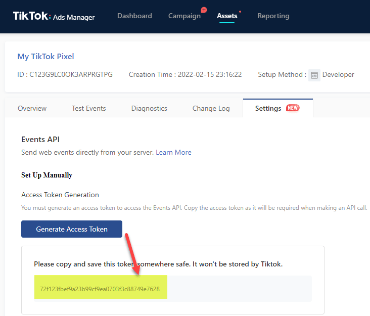
Task: Switch to the Test Events tab
Action: (89, 108)
